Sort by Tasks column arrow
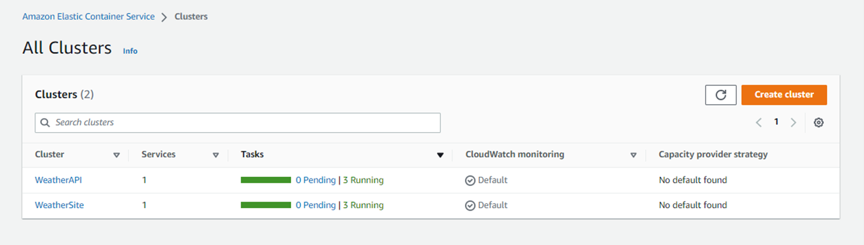The image size is (864, 245). [440, 155]
